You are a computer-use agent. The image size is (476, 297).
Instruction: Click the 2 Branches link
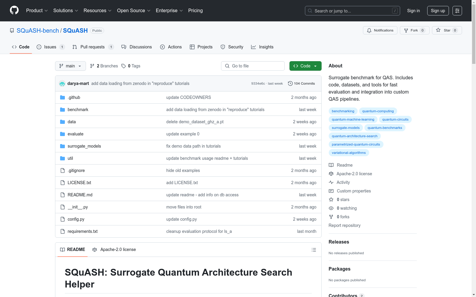tap(104, 66)
